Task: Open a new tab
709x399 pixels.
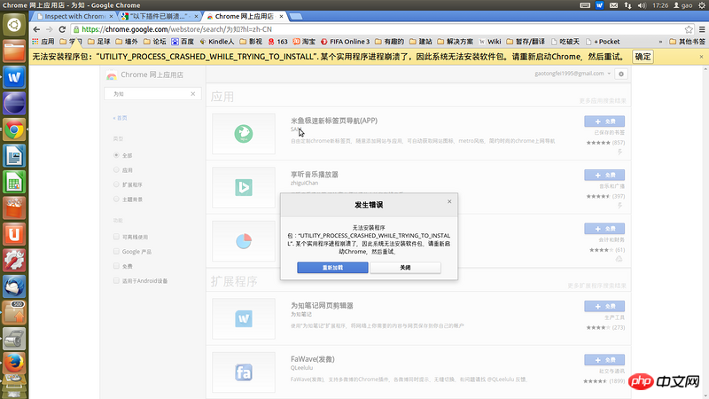Action: 296,16
